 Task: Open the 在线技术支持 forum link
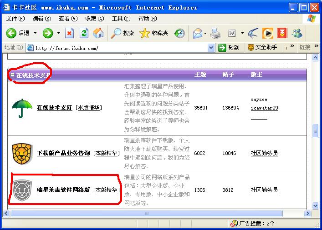(x=54, y=108)
